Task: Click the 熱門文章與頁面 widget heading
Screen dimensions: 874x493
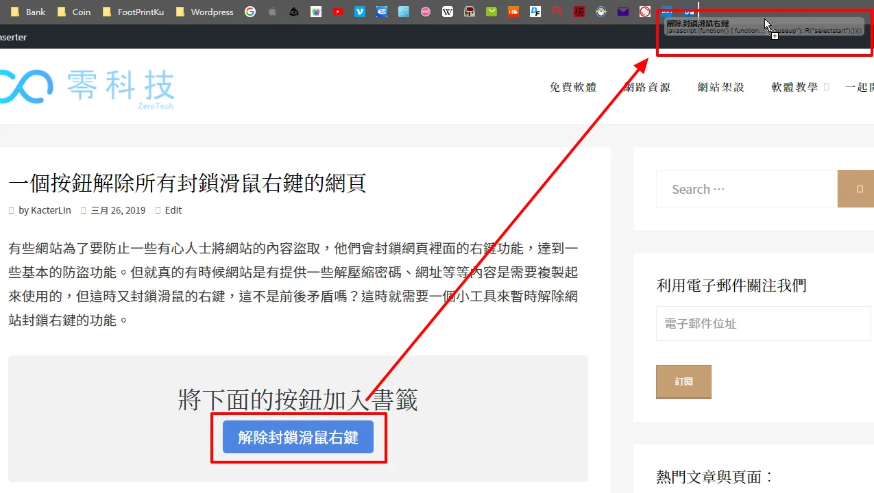Action: coord(715,477)
